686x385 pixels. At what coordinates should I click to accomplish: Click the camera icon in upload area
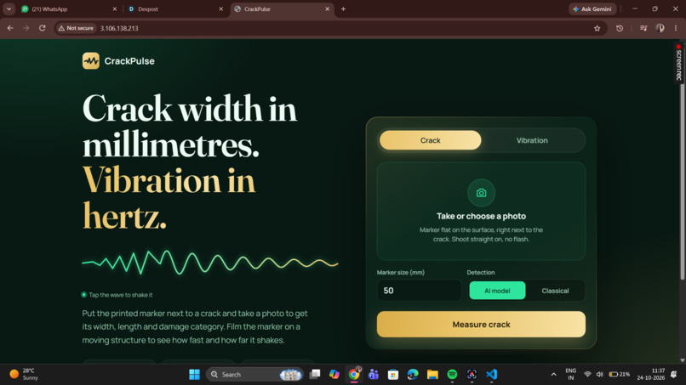481,193
